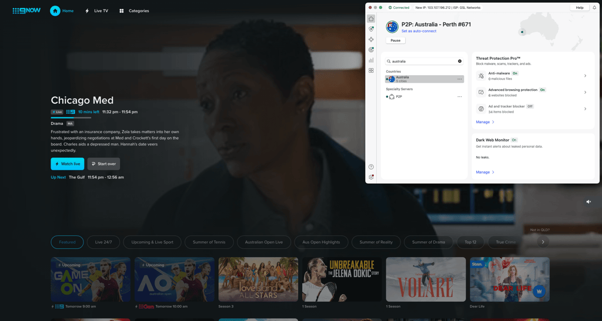Screen dimensions: 602x321
Task: Click the Up Next label
Action: click(x=58, y=177)
